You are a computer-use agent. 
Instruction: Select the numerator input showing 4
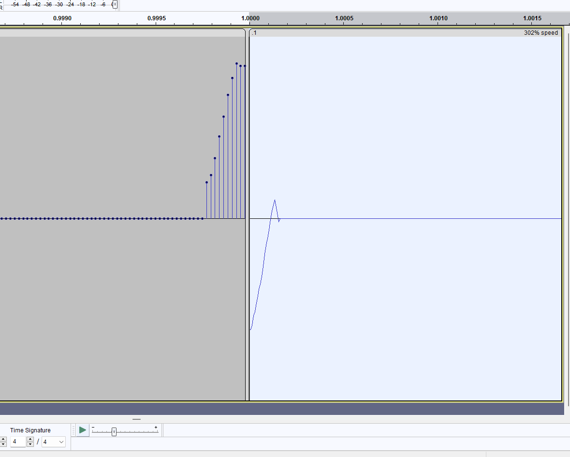[18, 442]
